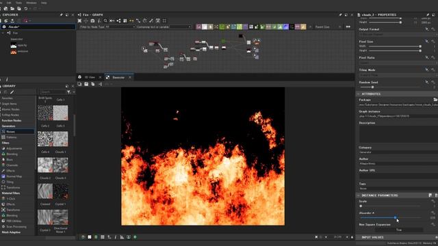Viewport: 438px width, 246px height.
Task: Click the pink Blend node icon in node shelf
Action: click(198, 27)
